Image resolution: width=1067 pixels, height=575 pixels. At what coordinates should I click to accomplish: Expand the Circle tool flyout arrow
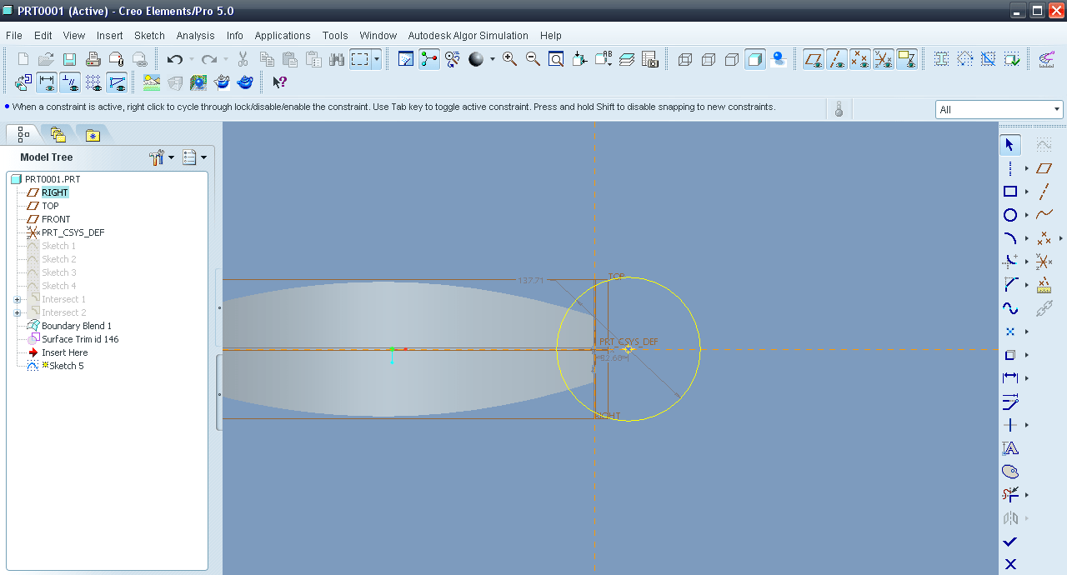[x=1027, y=215]
